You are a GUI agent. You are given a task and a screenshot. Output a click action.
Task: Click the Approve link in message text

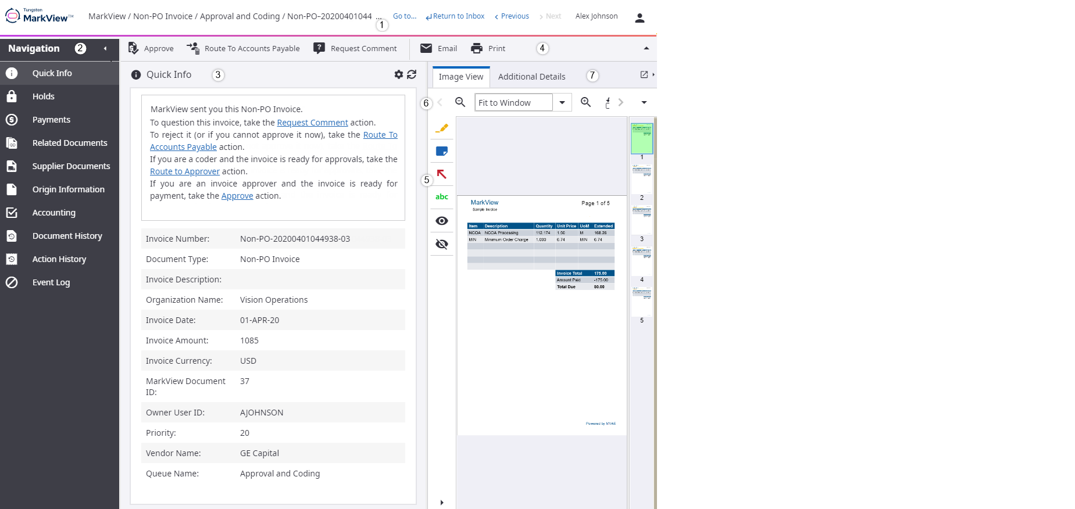pos(237,196)
